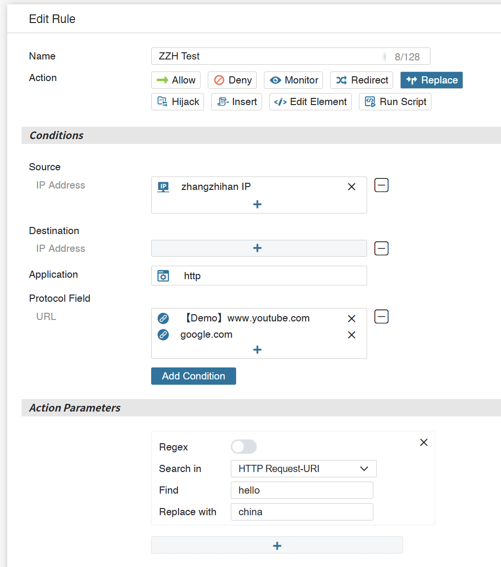Add another action parameter block
501x567 pixels.
(x=277, y=545)
